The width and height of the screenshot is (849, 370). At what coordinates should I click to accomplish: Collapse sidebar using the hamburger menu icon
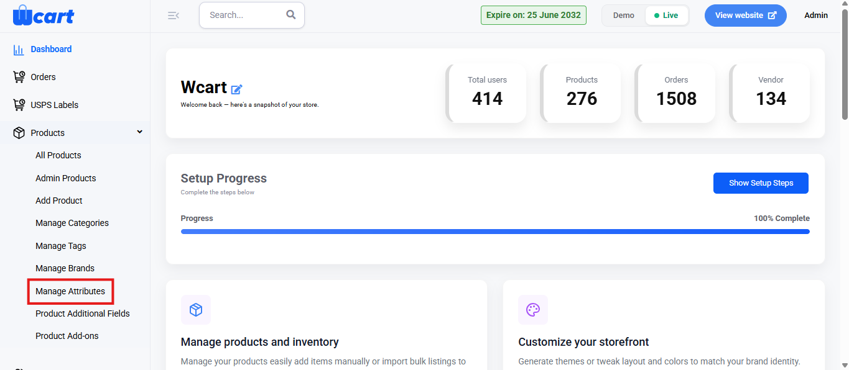pos(174,16)
